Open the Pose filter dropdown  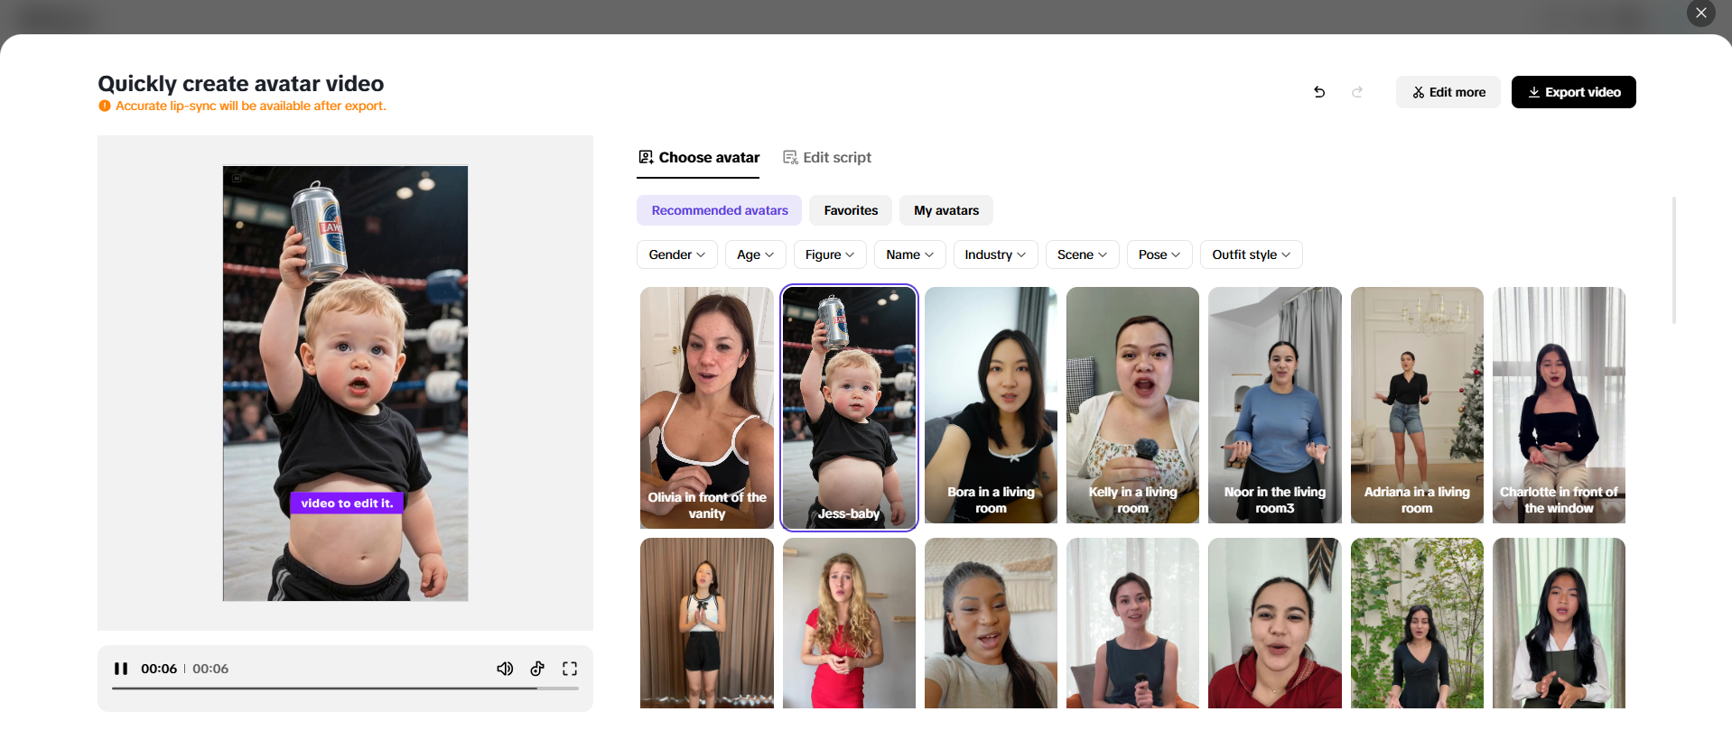click(1159, 254)
